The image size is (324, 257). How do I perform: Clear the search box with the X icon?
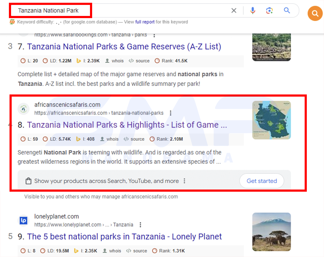click(x=234, y=10)
